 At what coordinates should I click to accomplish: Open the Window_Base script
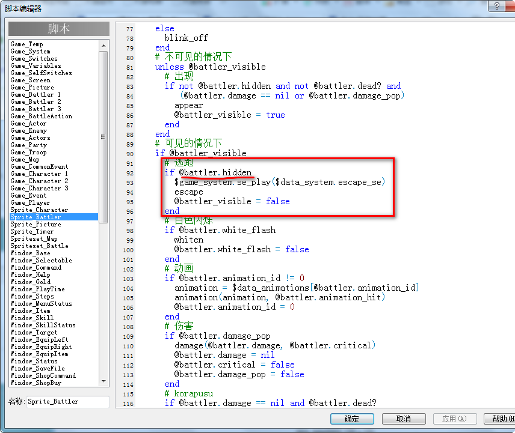click(x=30, y=253)
